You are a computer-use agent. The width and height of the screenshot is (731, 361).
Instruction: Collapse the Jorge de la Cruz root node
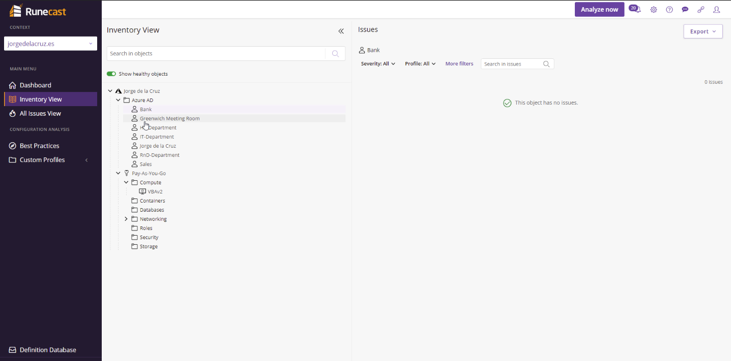(x=110, y=91)
